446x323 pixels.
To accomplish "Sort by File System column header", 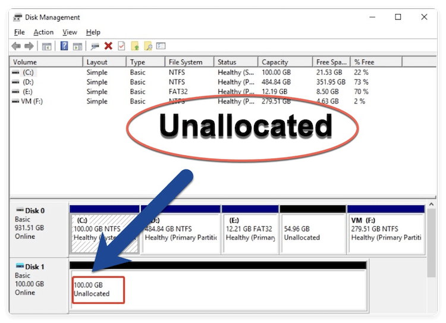I will pos(190,62).
